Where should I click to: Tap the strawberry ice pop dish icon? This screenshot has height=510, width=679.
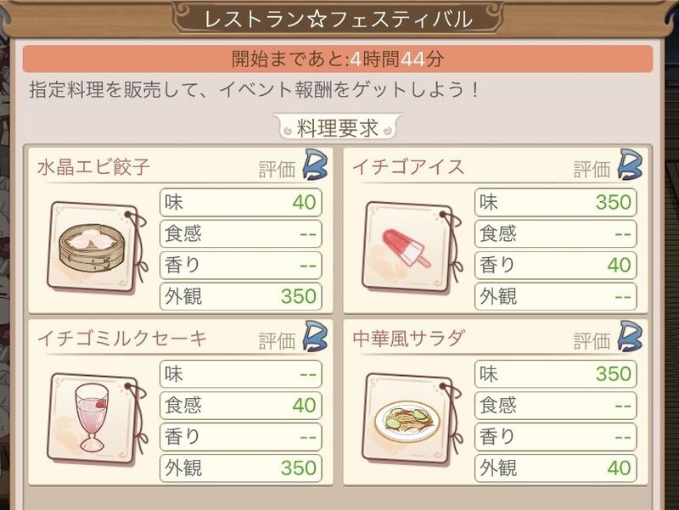tap(407, 247)
